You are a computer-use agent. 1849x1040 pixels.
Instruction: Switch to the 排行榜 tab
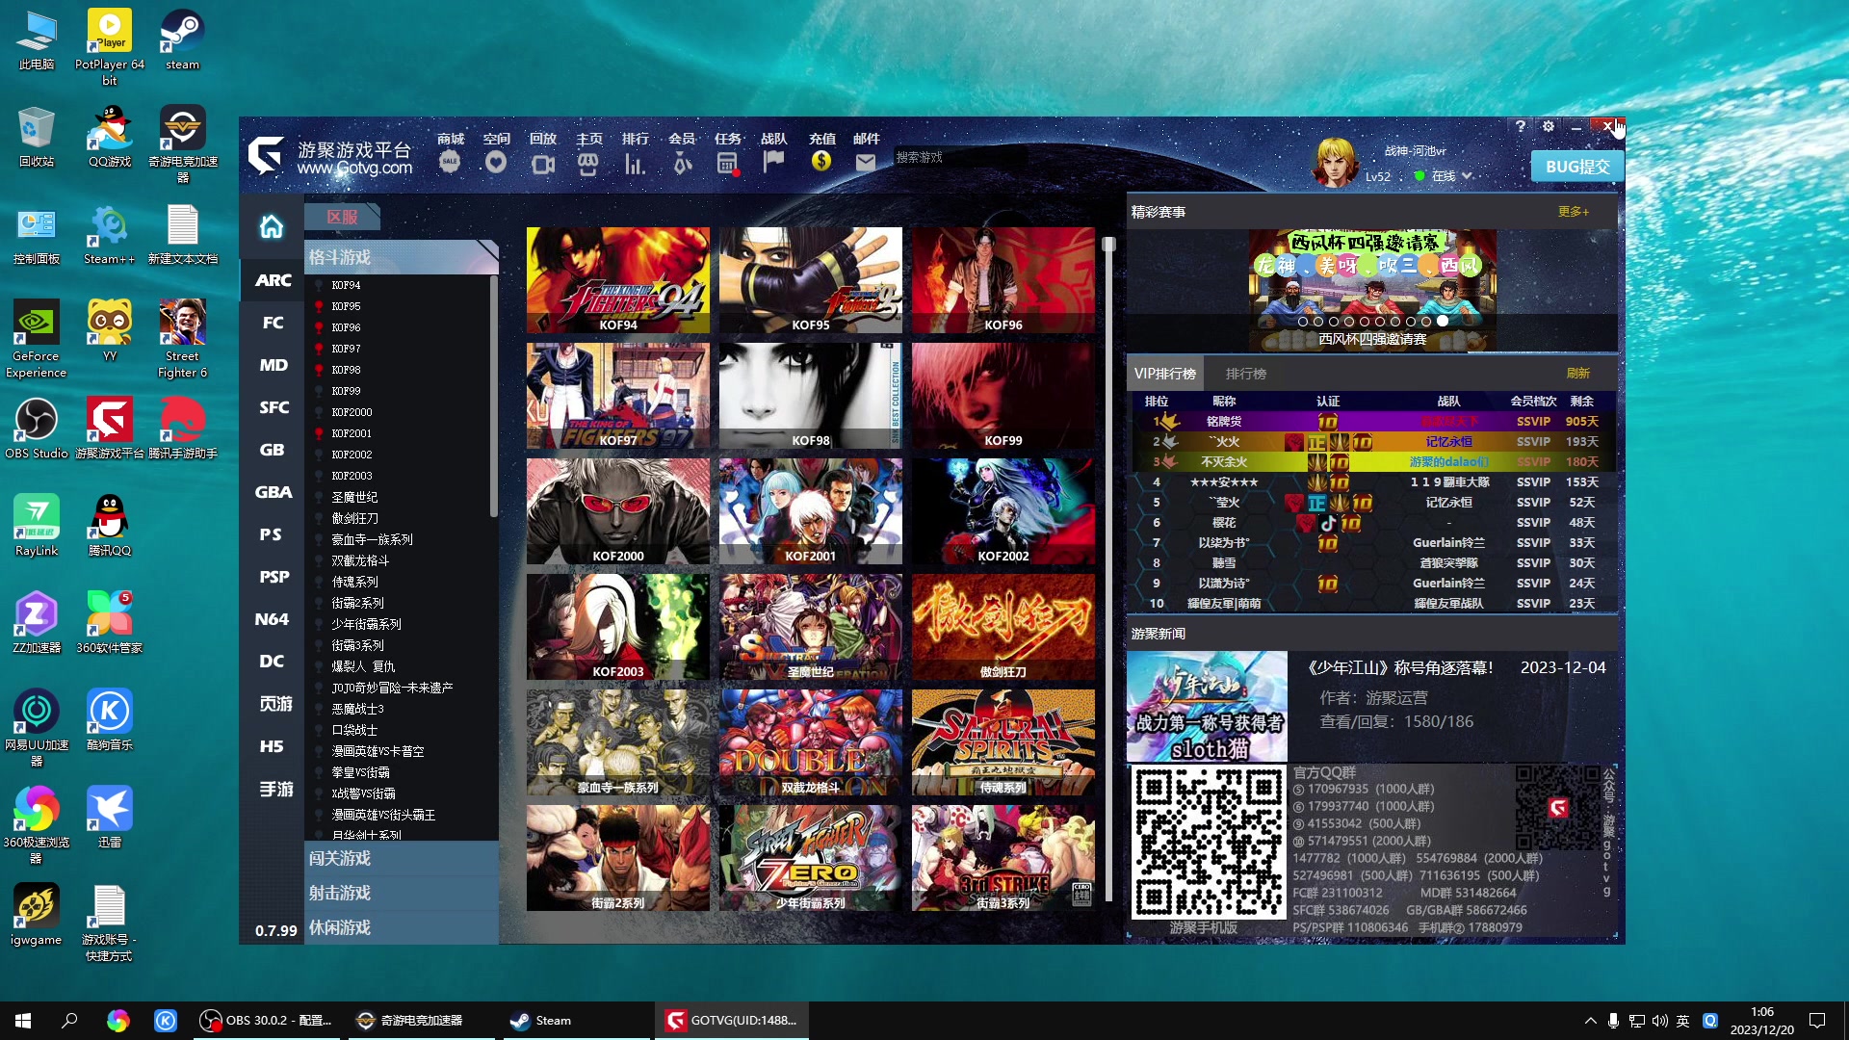(1245, 374)
